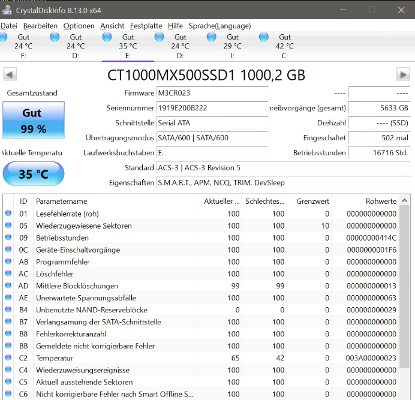Click the Übertragungsmodus field SATA/600
This screenshot has width=415, height=400.
tap(212, 138)
